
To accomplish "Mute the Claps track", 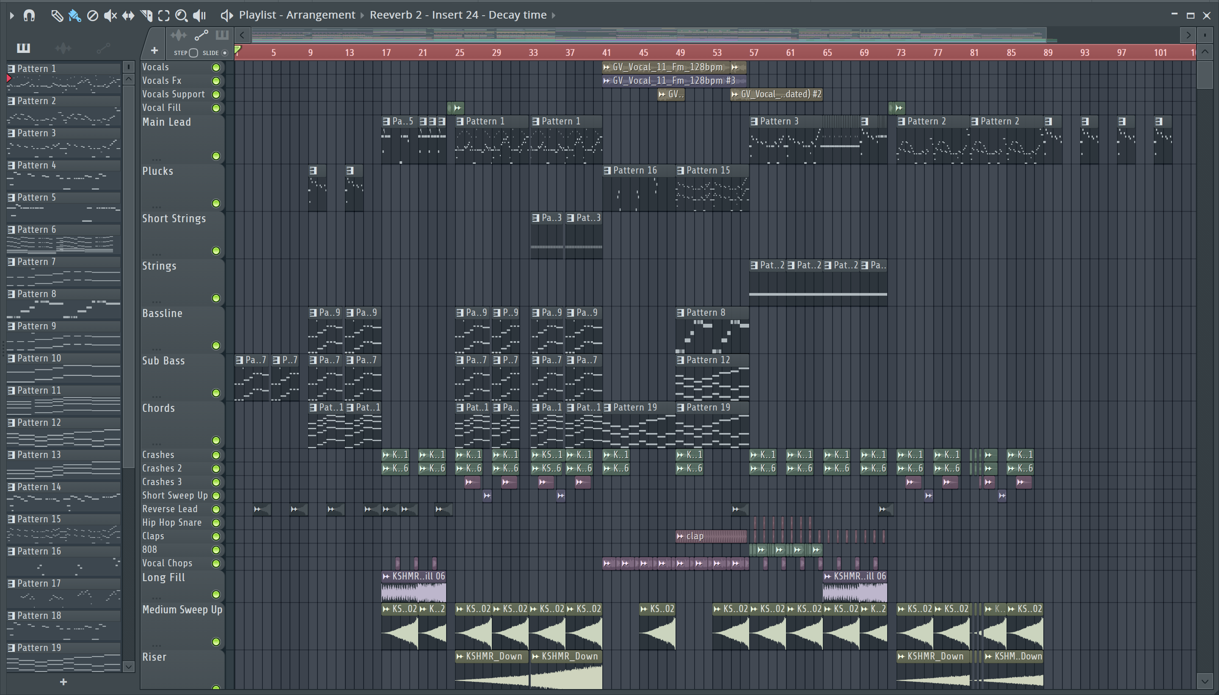I will [216, 537].
